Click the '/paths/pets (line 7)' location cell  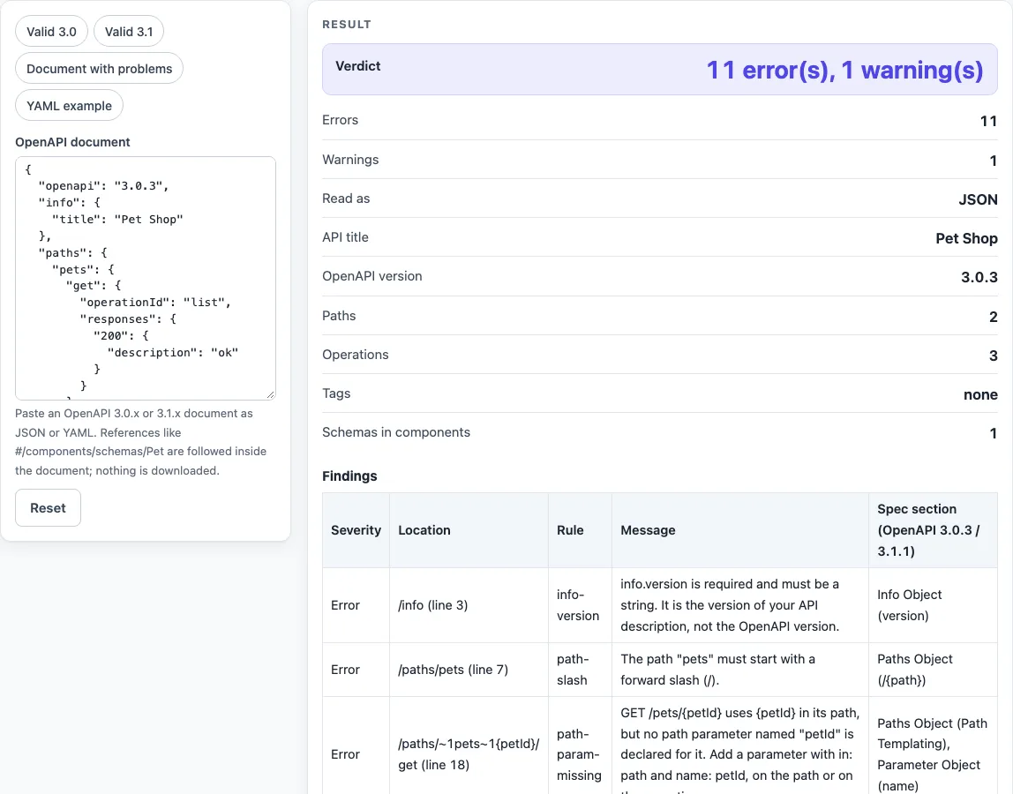[x=469, y=670]
